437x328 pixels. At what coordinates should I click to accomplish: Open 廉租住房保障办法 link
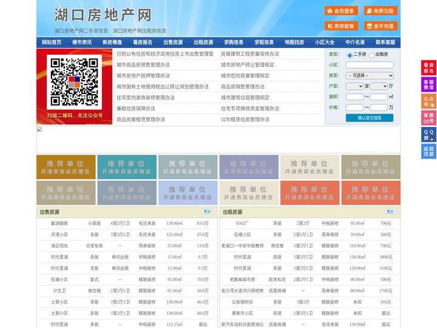[136, 109]
